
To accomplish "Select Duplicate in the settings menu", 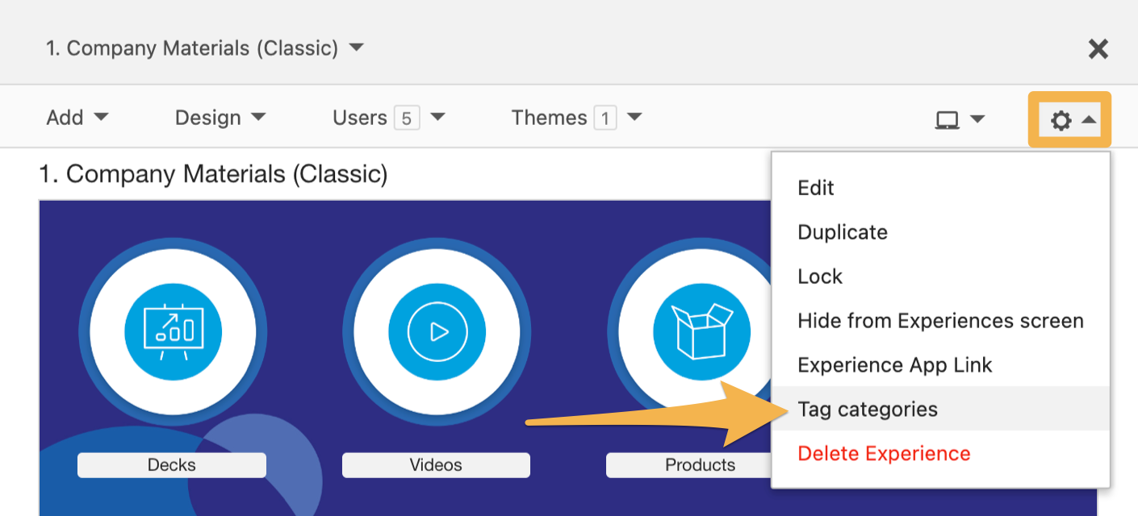I will [941, 232].
